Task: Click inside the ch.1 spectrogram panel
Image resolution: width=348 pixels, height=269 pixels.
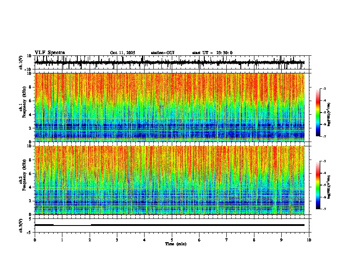Action: tap(170, 107)
